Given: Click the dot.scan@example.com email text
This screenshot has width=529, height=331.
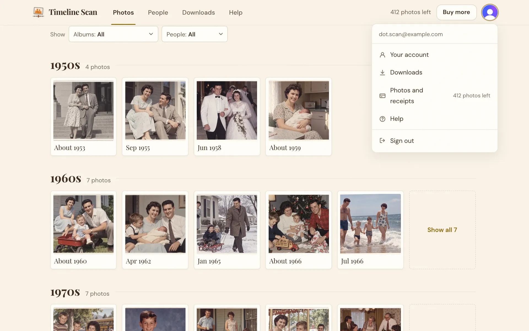Looking at the screenshot, I should (411, 34).
